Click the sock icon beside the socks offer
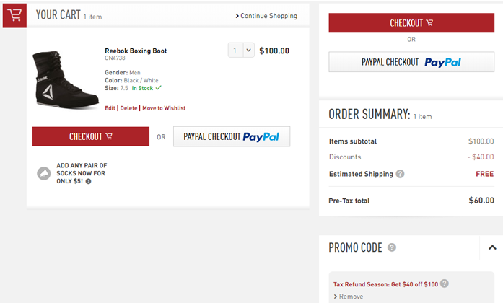 click(x=44, y=173)
